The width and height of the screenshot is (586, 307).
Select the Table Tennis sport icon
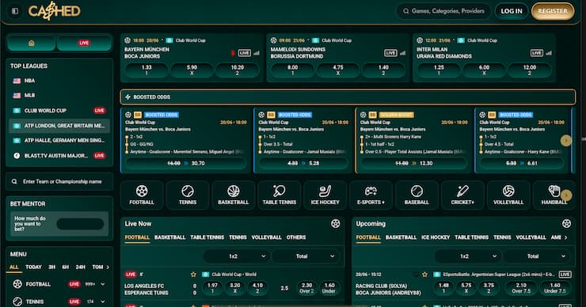(280, 195)
